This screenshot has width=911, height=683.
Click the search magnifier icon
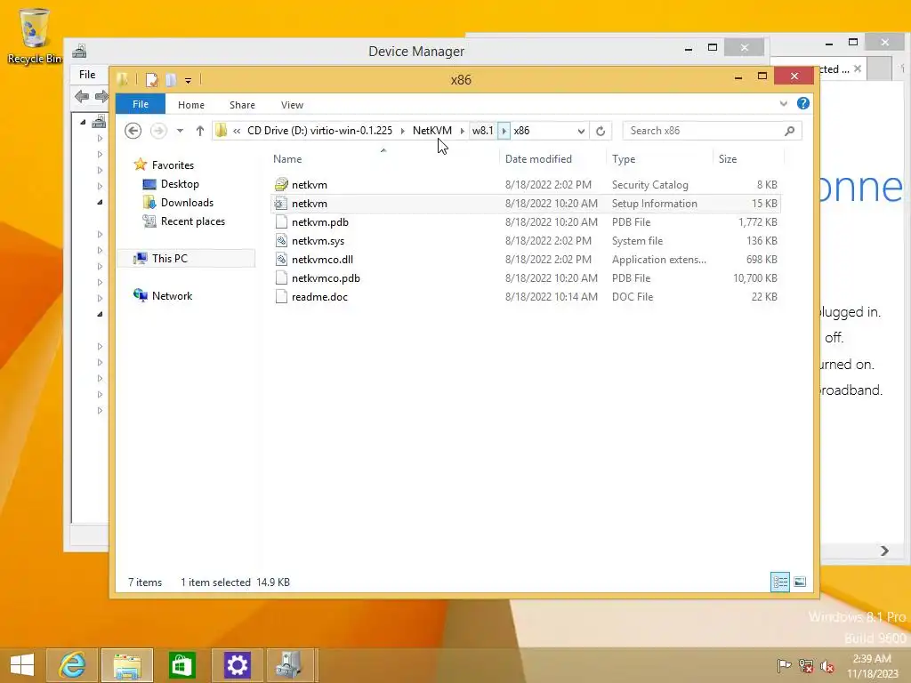click(789, 131)
